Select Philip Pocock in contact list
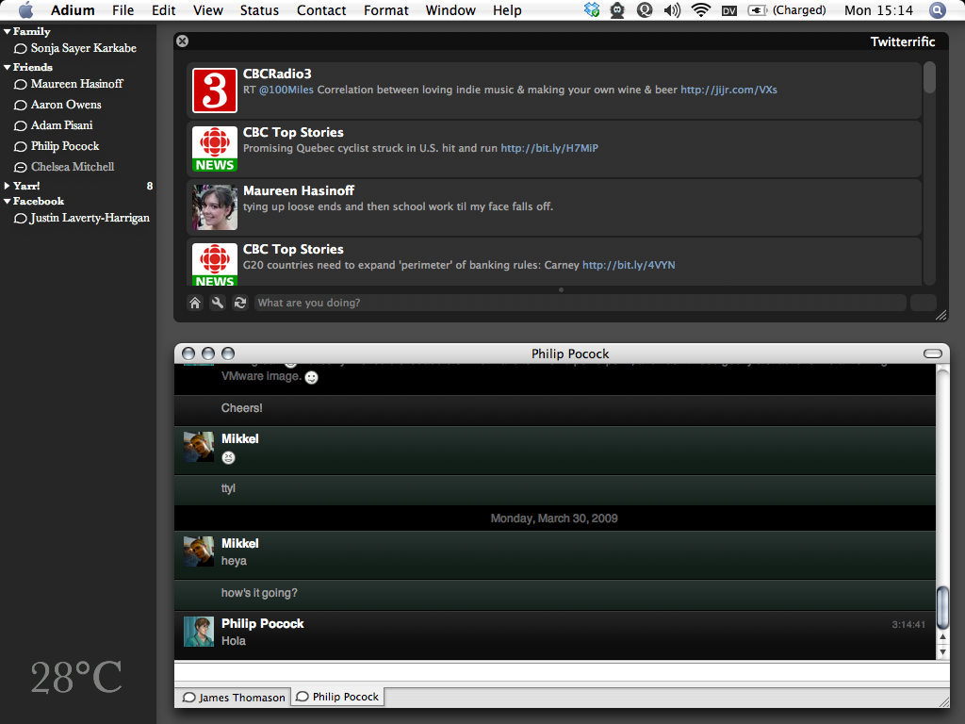The image size is (965, 724). tap(65, 146)
